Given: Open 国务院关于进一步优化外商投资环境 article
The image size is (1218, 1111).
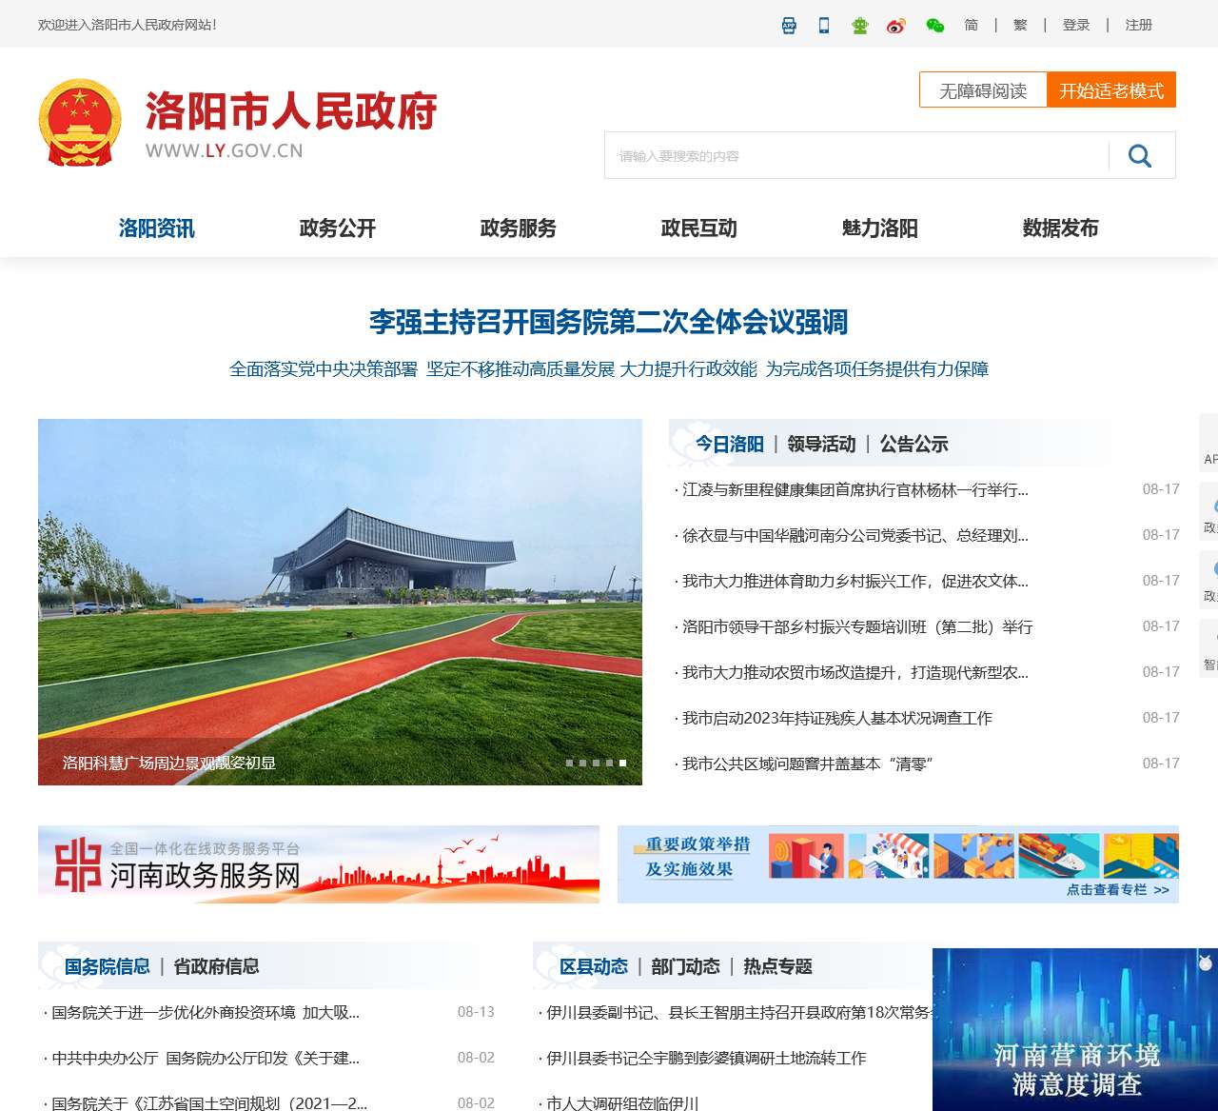Looking at the screenshot, I should click(x=206, y=1013).
